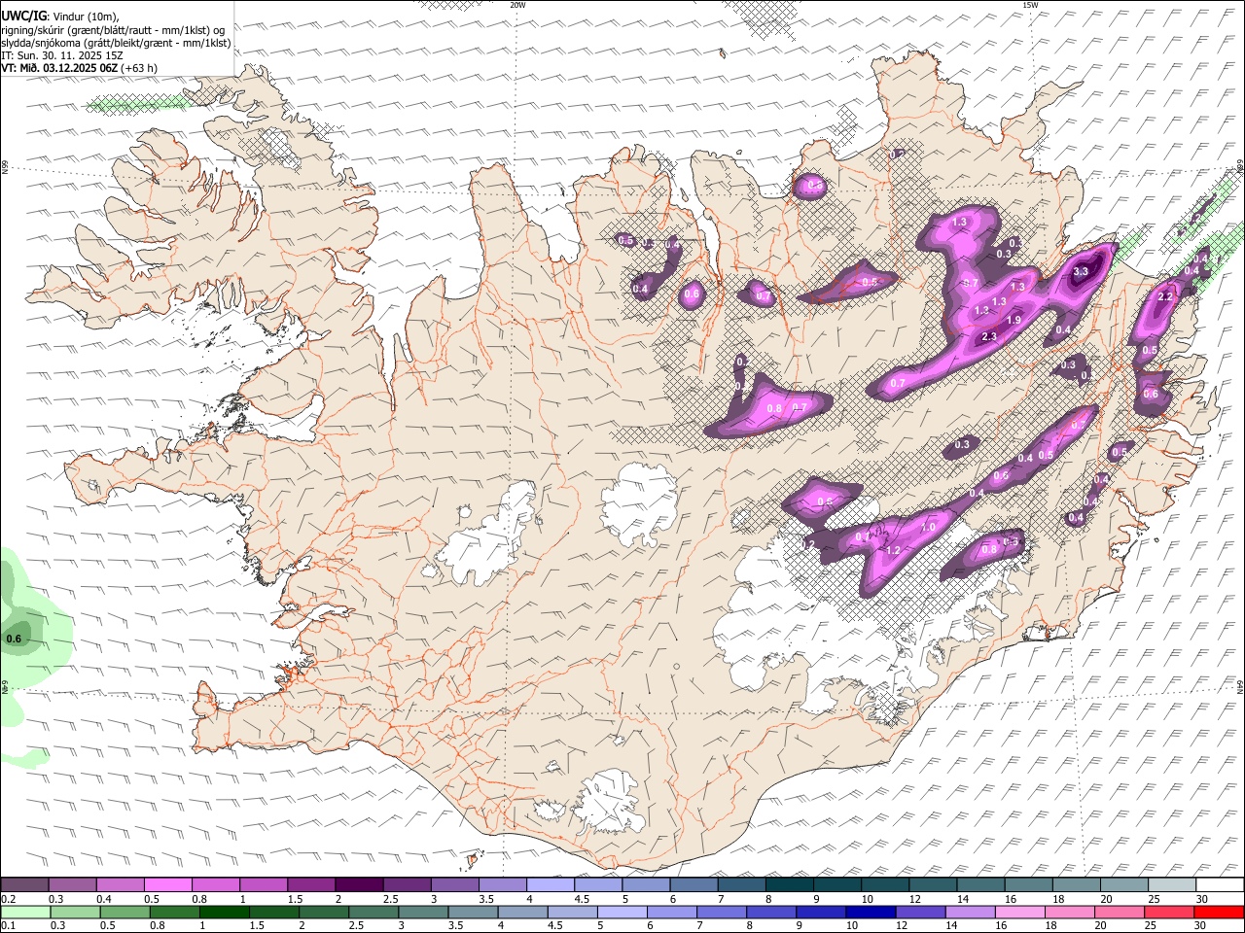Click the 0.2 label in the upper legend row
The width and height of the screenshot is (1245, 933).
(8, 899)
